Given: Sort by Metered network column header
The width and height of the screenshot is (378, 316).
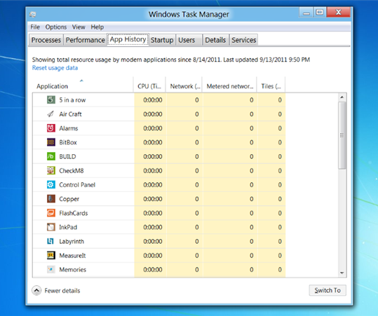Looking at the screenshot, I should (229, 85).
